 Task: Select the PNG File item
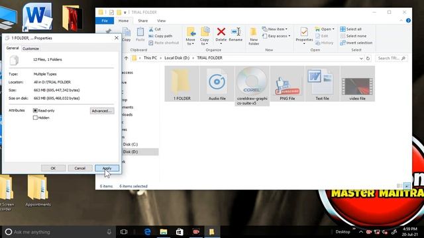[287, 84]
